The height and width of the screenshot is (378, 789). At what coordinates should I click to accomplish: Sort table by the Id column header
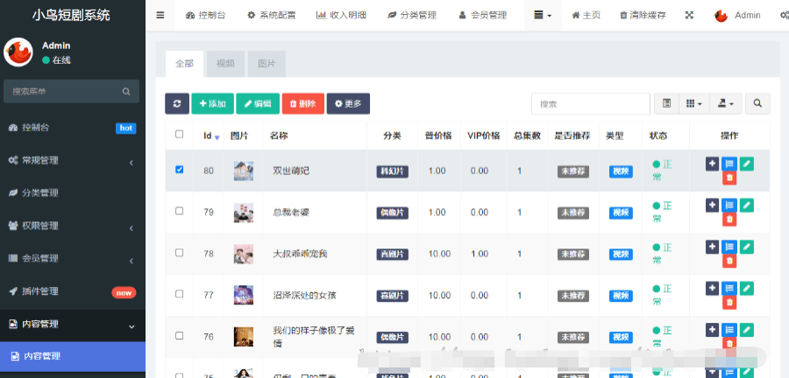210,136
